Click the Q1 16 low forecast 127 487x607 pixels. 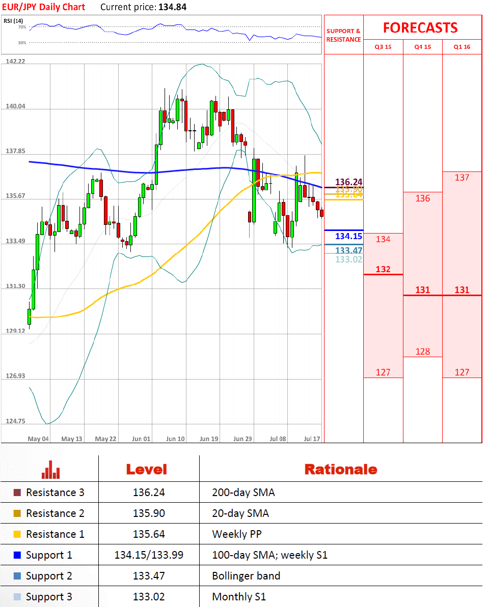point(462,372)
